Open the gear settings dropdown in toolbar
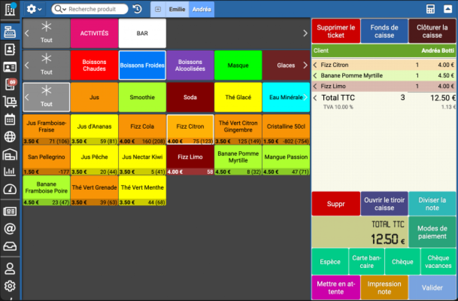 click(x=34, y=9)
